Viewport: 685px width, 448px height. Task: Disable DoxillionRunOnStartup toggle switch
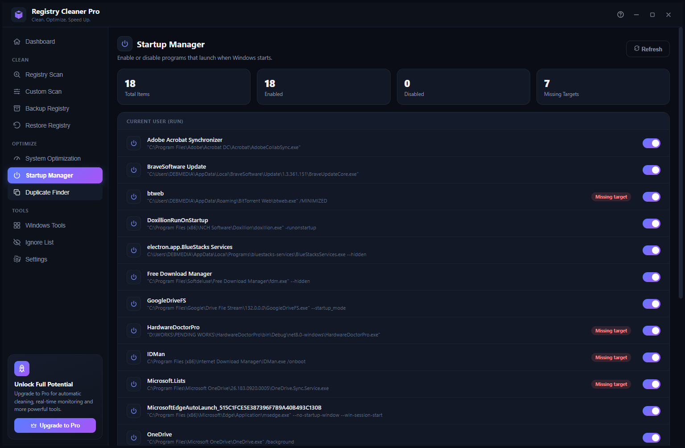click(x=652, y=224)
